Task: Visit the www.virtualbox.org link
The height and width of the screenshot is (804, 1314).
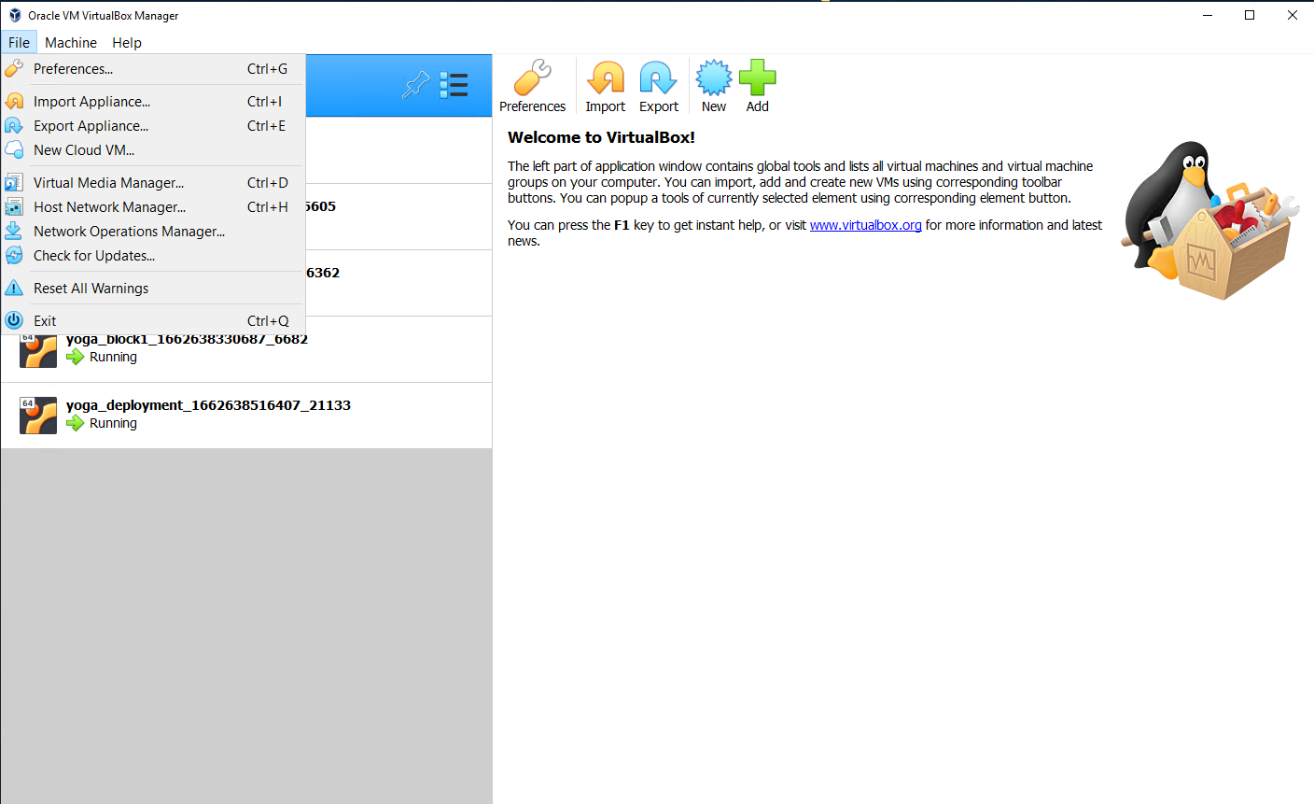Action: point(866,225)
